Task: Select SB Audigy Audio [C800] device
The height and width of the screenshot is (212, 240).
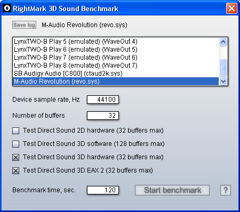Action: [116, 74]
